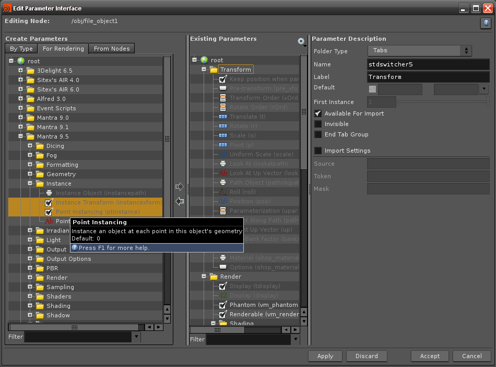Screen dimensions: 496x367
Task: Expand the Shaders folder
Action: (x=30, y=296)
